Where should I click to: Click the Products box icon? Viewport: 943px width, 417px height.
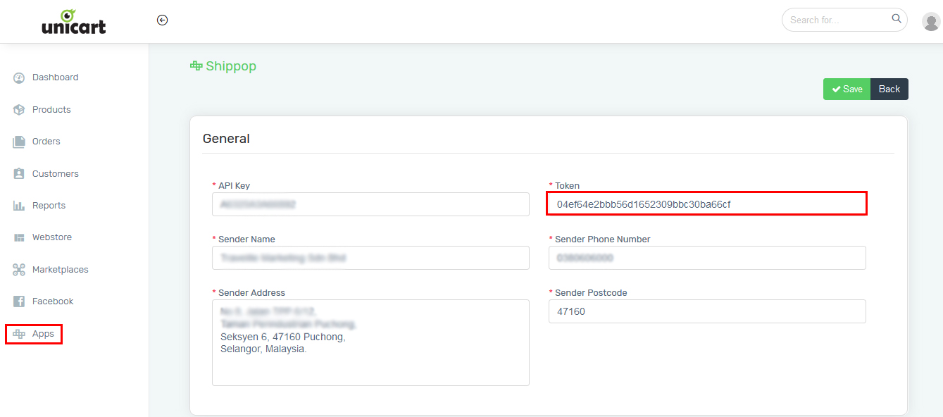click(19, 110)
